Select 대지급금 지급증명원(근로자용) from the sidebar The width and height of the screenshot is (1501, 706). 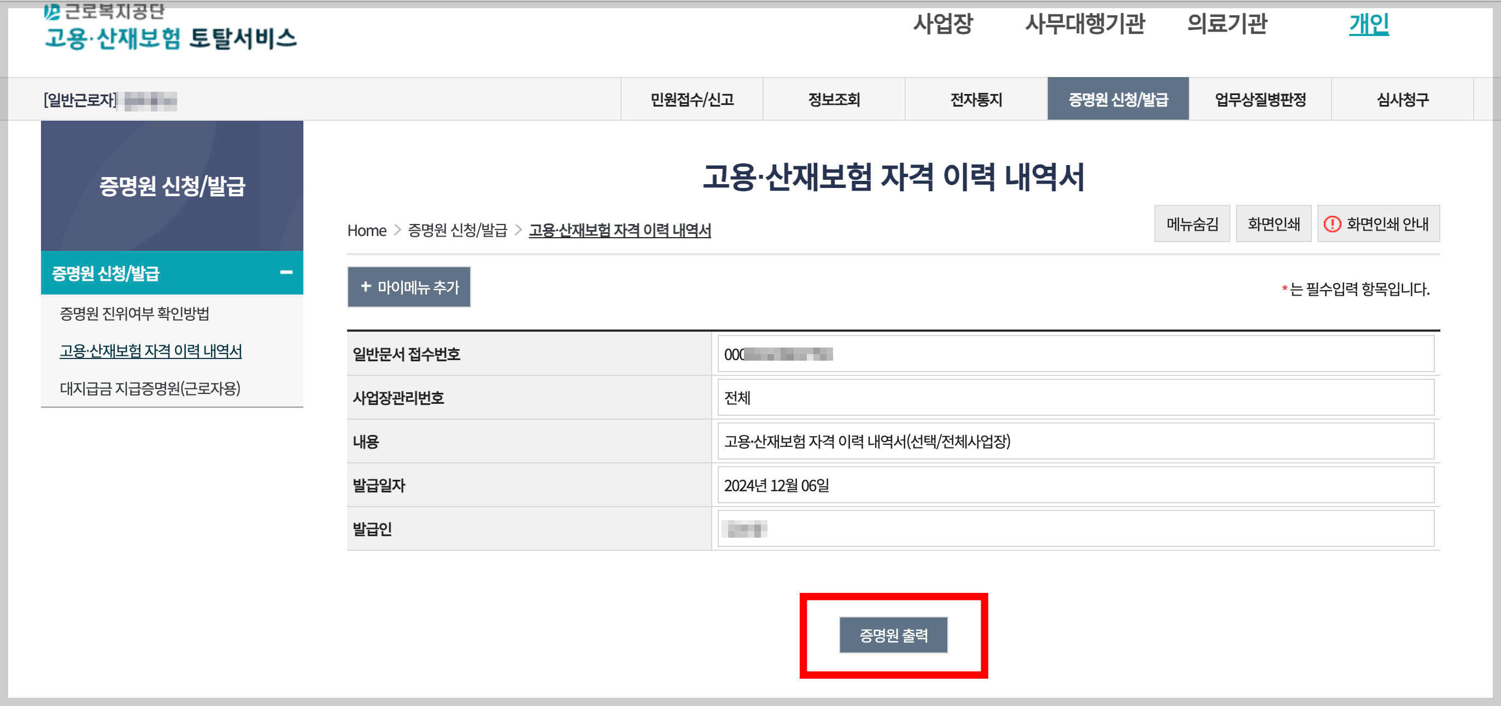tap(153, 388)
